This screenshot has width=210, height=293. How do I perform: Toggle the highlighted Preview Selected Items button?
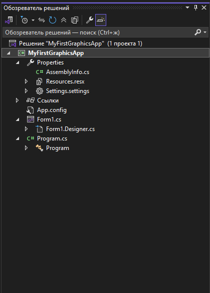pos(101,20)
